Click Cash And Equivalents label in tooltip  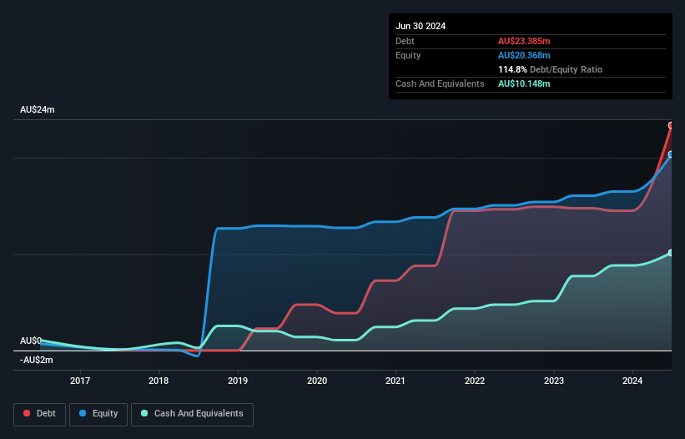pos(440,83)
